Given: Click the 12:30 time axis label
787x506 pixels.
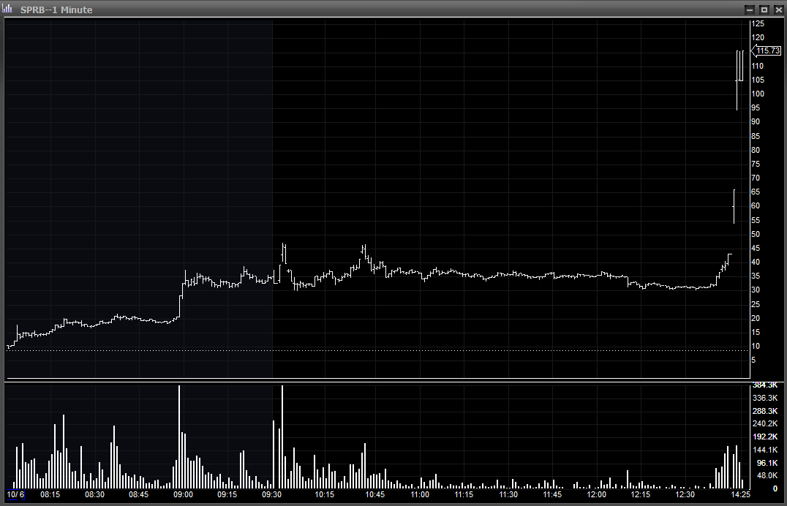Looking at the screenshot, I should click(685, 494).
